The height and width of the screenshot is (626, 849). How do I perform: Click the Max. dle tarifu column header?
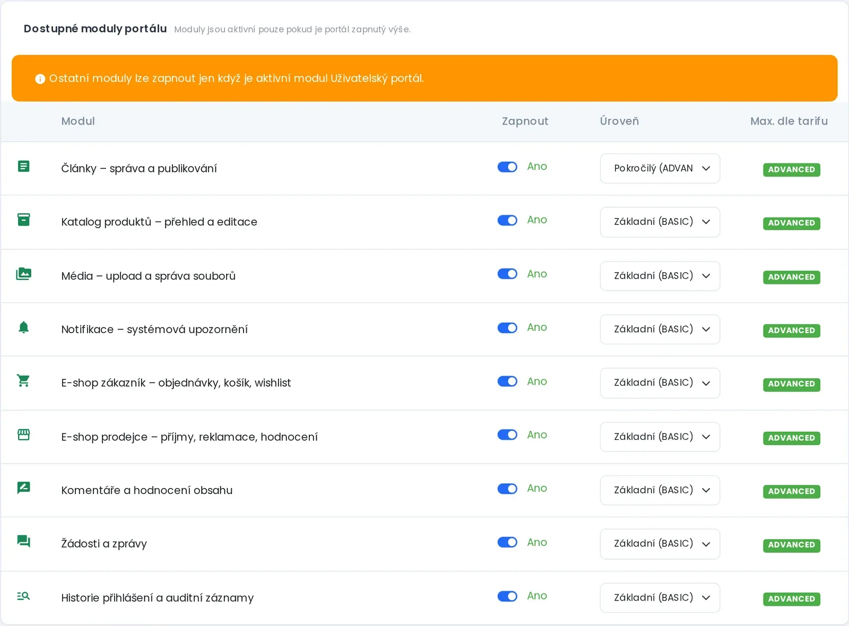[x=789, y=121]
